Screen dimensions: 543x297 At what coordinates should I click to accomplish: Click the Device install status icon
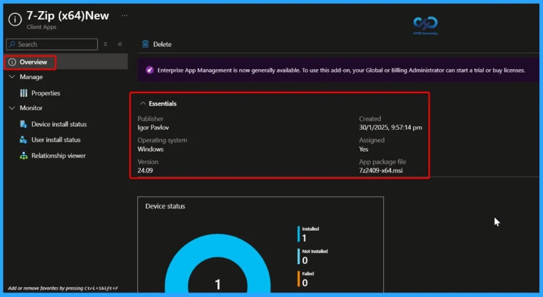(23, 124)
